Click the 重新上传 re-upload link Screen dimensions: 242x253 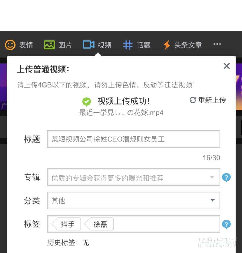click(212, 100)
